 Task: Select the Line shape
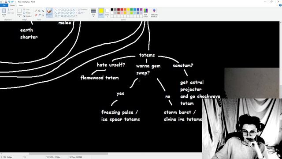(56, 10)
